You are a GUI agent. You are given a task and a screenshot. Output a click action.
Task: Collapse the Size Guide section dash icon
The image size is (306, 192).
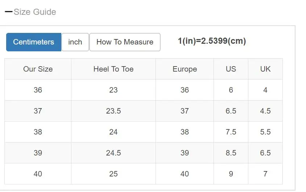coord(9,12)
